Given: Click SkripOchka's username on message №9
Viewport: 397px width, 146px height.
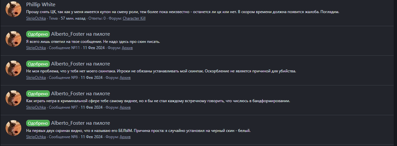Looking at the screenshot, I should point(36,78).
